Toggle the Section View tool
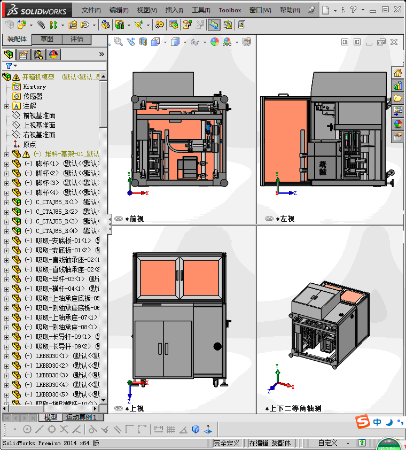Image resolution: width=406 pixels, height=450 pixels. click(x=143, y=42)
